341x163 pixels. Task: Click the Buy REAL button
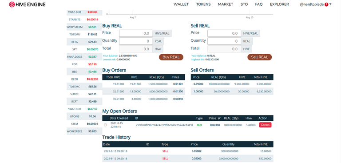(171, 57)
